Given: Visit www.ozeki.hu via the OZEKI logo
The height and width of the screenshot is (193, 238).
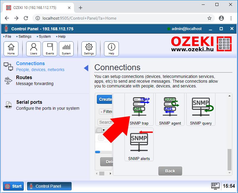Looking at the screenshot, I should 196,44.
